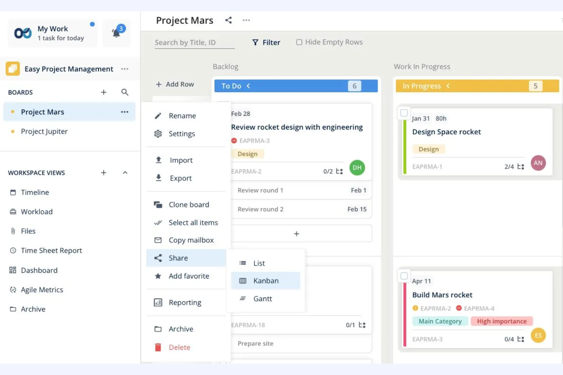Open the Agile Metrics view
563x375 pixels.
pyautogui.click(x=42, y=290)
